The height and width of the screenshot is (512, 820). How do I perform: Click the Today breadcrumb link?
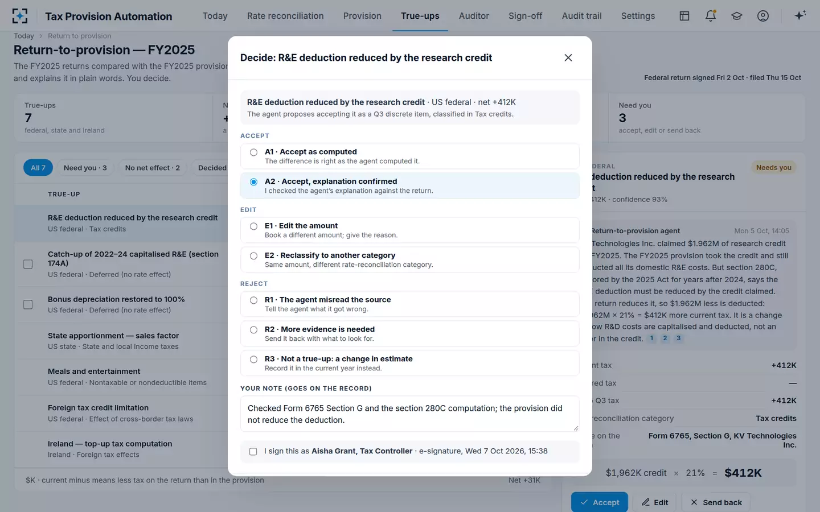click(24, 36)
